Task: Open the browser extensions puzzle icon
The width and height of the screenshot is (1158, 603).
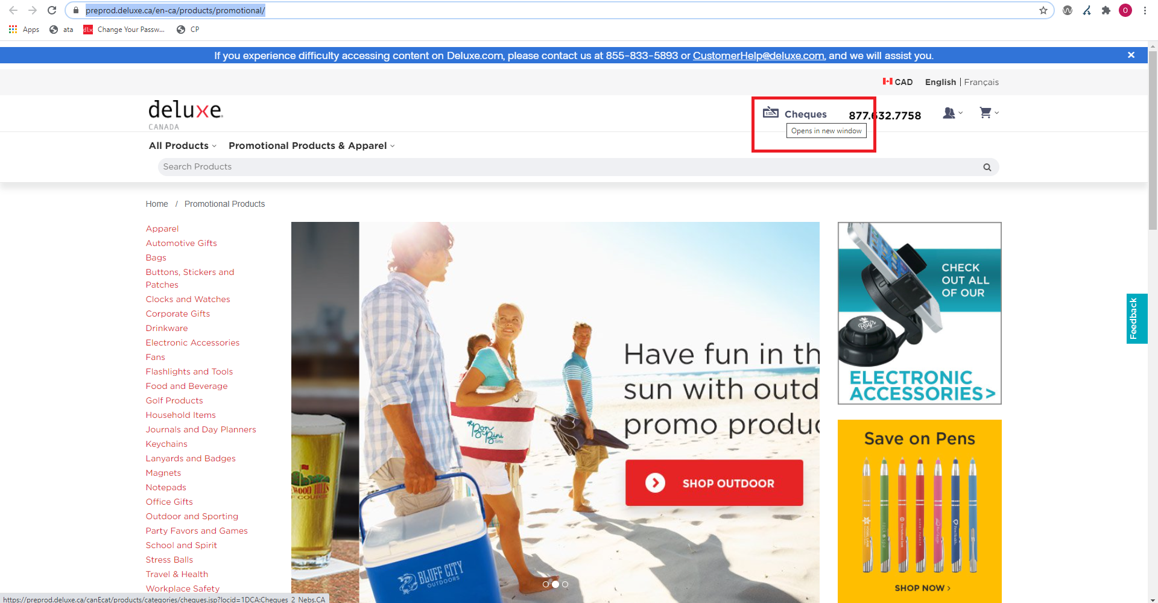Action: 1106,10
